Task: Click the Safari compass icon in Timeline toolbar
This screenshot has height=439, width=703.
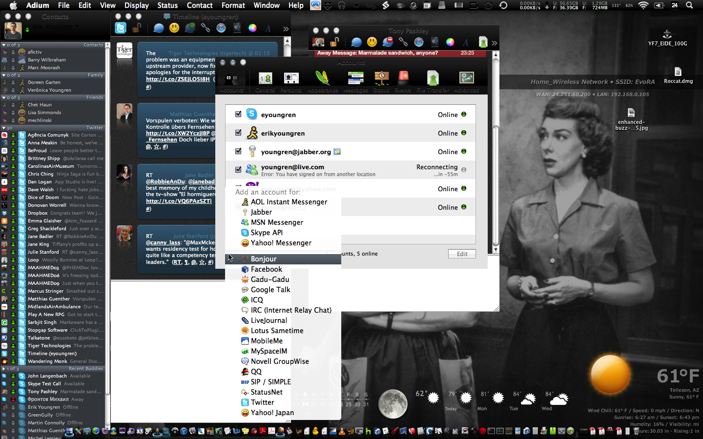Action: click(221, 28)
